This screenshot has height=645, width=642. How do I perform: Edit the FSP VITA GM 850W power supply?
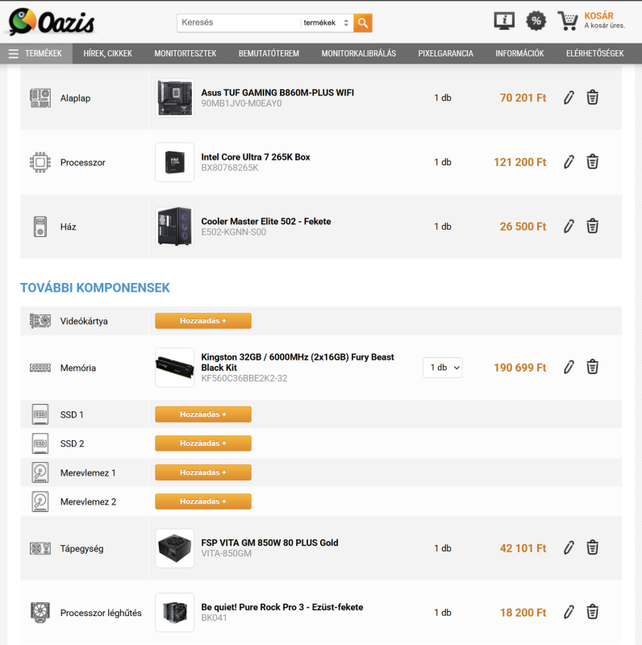point(569,547)
